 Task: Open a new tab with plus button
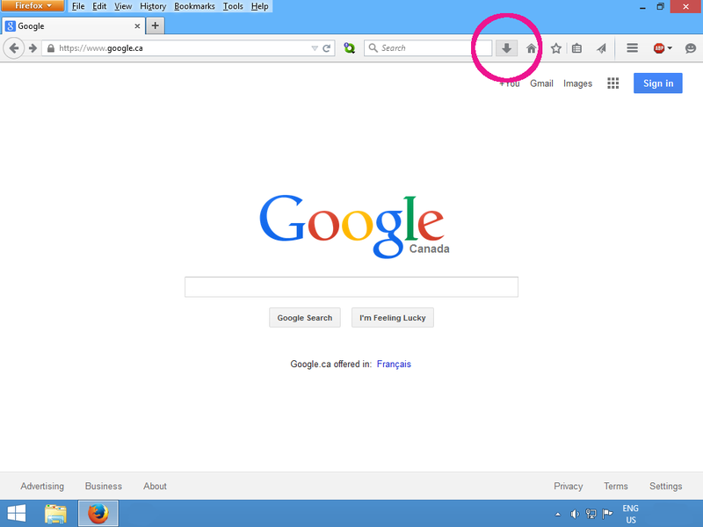pyautogui.click(x=156, y=25)
